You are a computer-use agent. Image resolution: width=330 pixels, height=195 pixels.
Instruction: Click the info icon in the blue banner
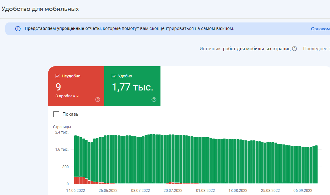click(x=18, y=29)
